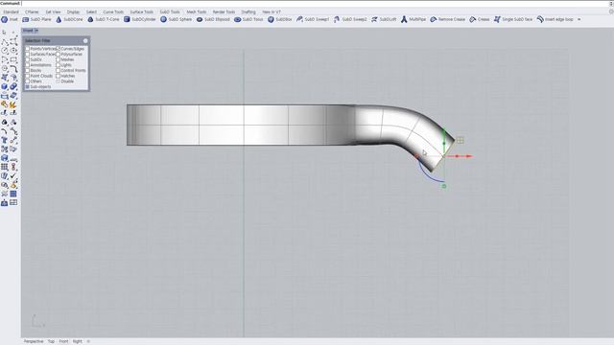Select the SubD Ellipsoid tool

pos(213,19)
